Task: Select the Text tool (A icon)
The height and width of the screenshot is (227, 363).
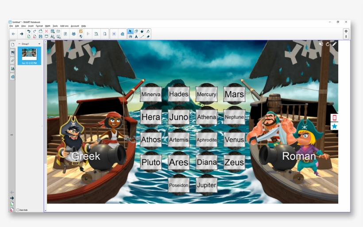Action: pos(136,37)
